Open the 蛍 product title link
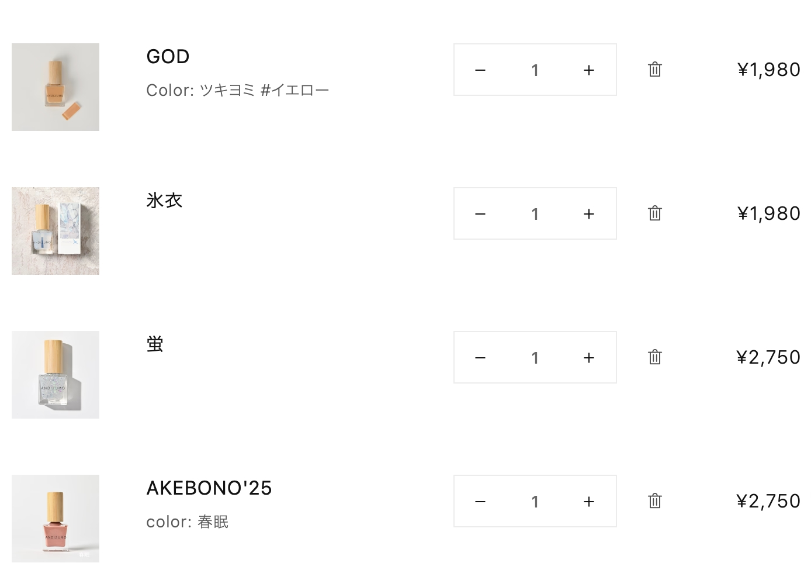 [x=155, y=344]
